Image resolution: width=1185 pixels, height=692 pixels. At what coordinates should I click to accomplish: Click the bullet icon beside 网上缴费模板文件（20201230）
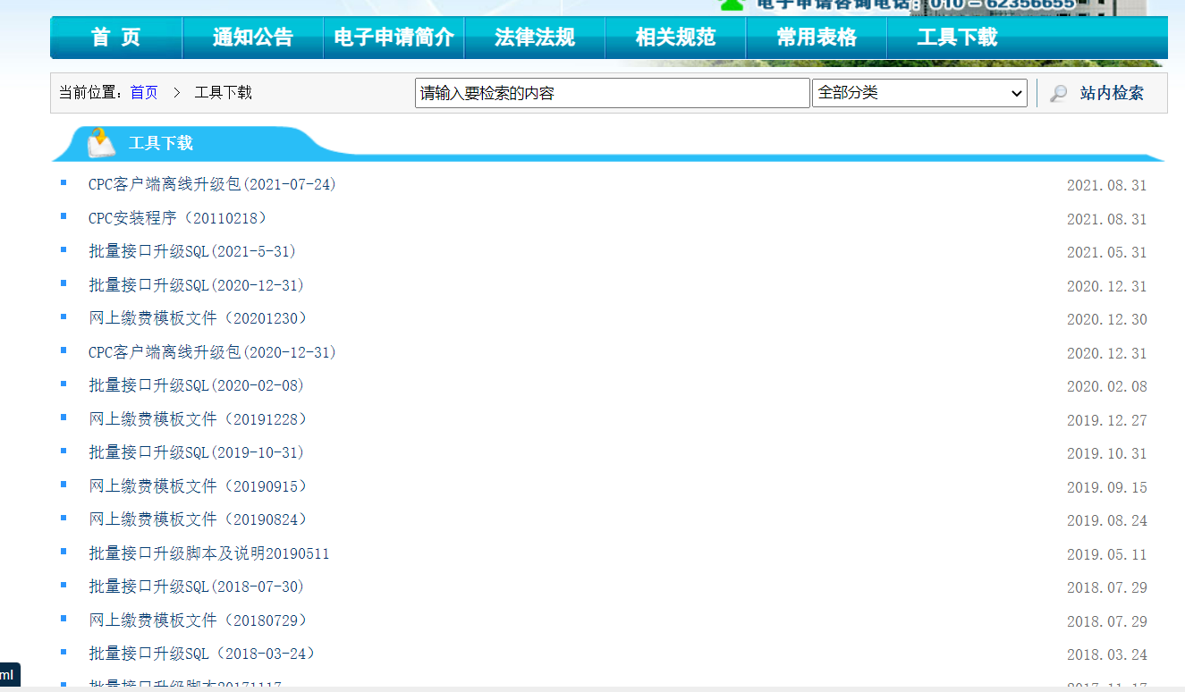62,317
